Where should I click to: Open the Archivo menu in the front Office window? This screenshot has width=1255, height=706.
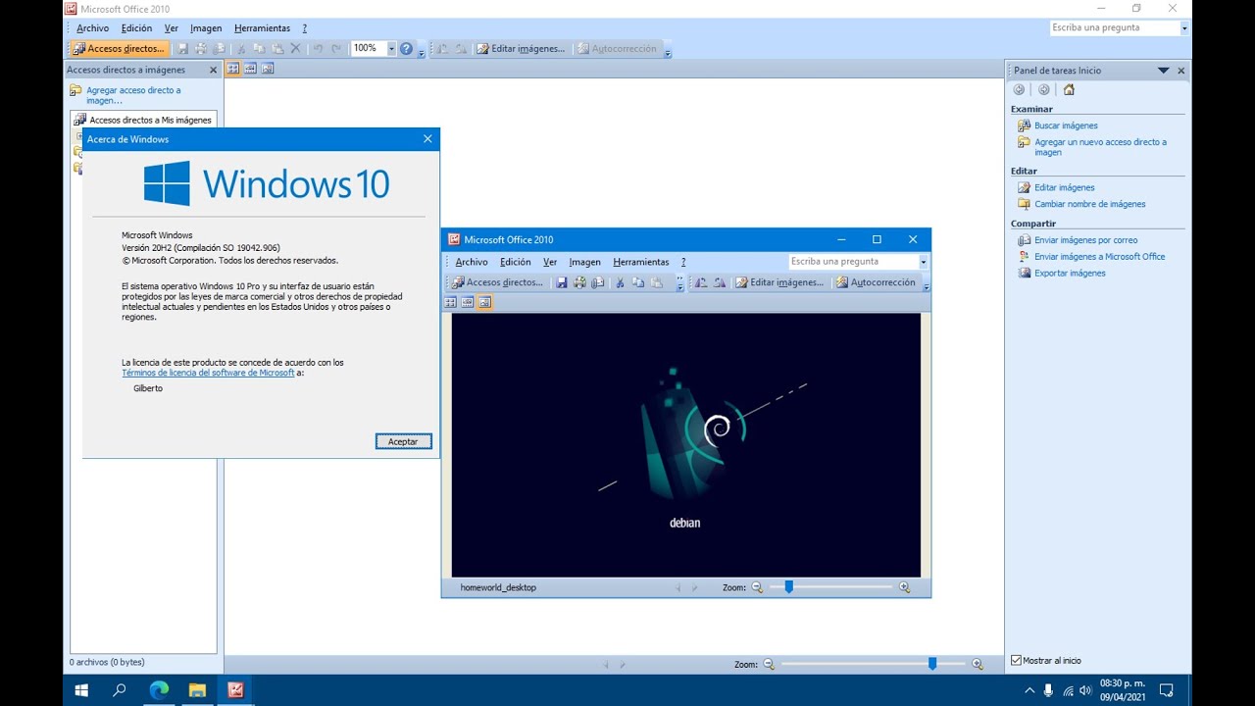[472, 262]
